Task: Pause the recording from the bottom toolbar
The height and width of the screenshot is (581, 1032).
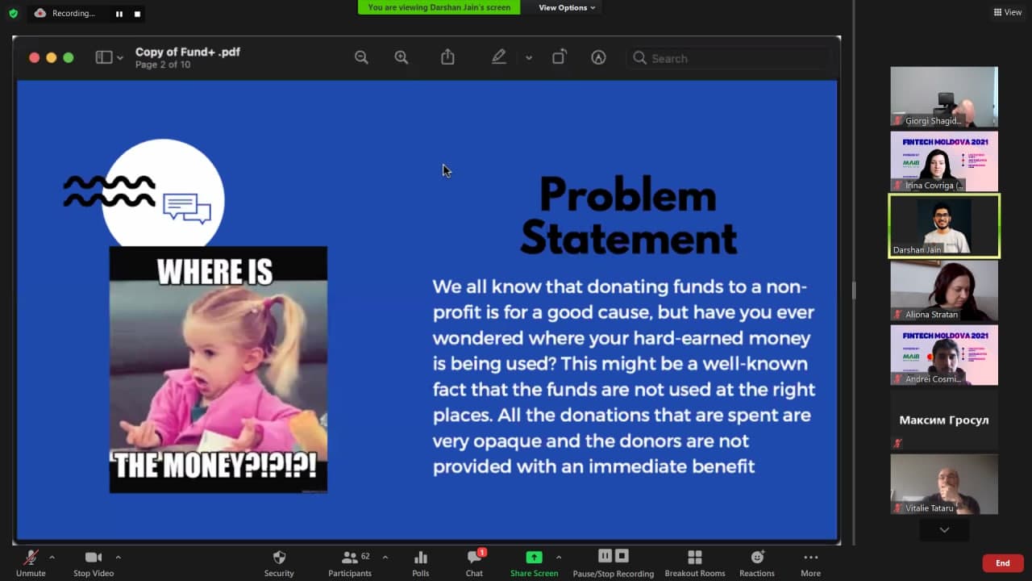Action: (605, 555)
